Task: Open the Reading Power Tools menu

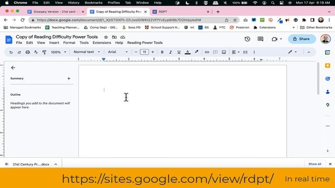Action: [145, 43]
